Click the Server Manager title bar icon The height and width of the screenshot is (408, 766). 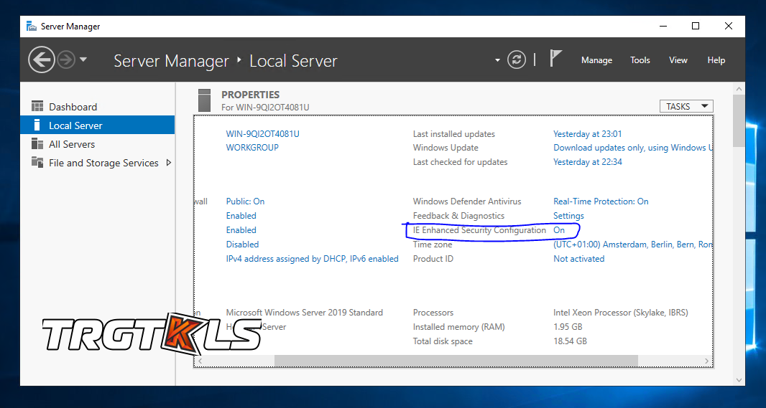[x=32, y=27]
